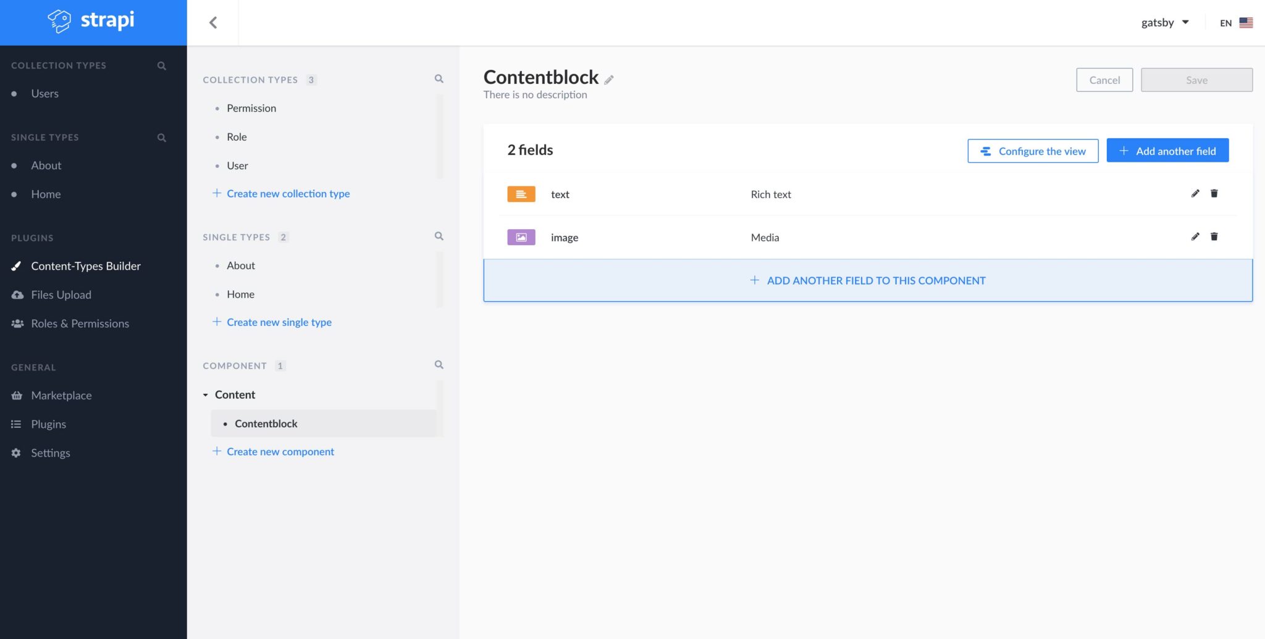Viewport: 1265px width, 639px height.
Task: Open About under Single Types
Action: click(x=46, y=165)
